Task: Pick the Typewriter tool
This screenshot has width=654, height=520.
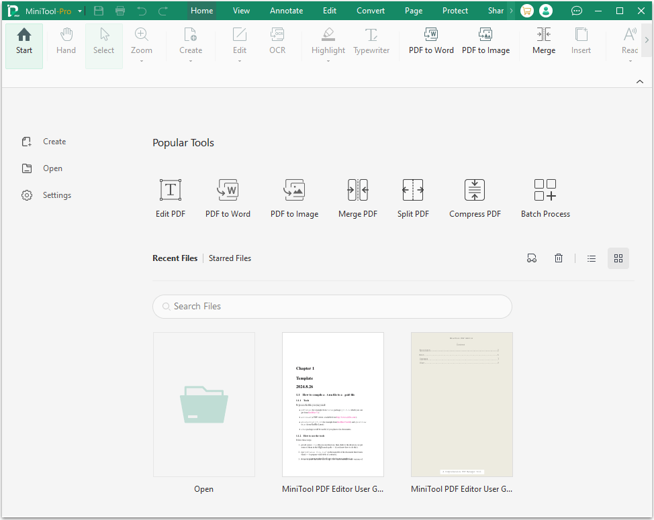Action: [x=371, y=42]
